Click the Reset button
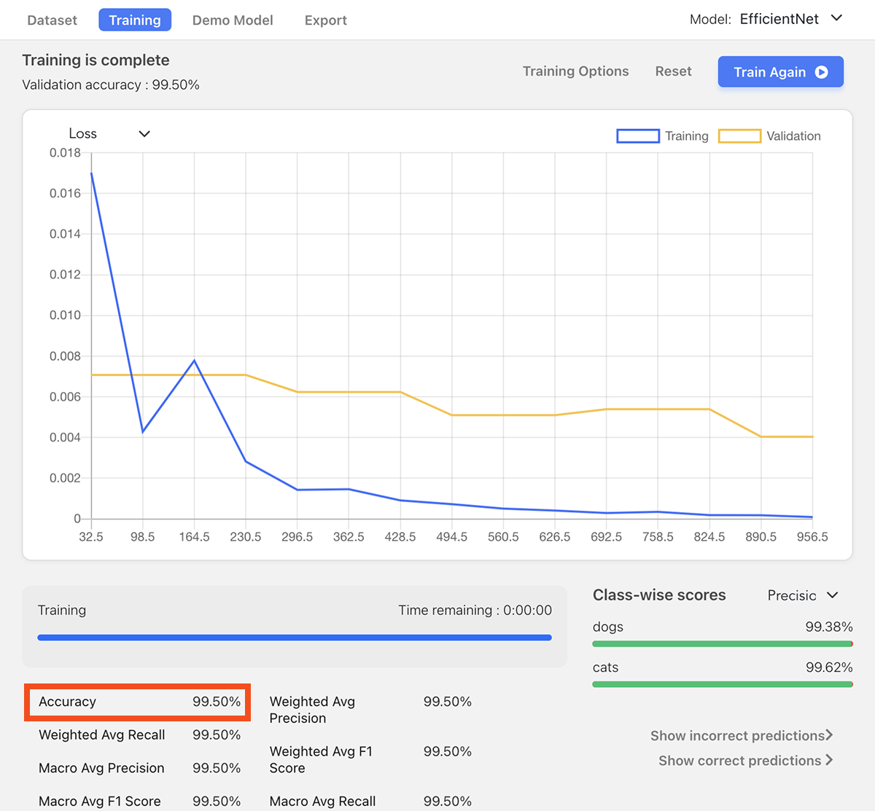The width and height of the screenshot is (875, 811). pyautogui.click(x=673, y=71)
